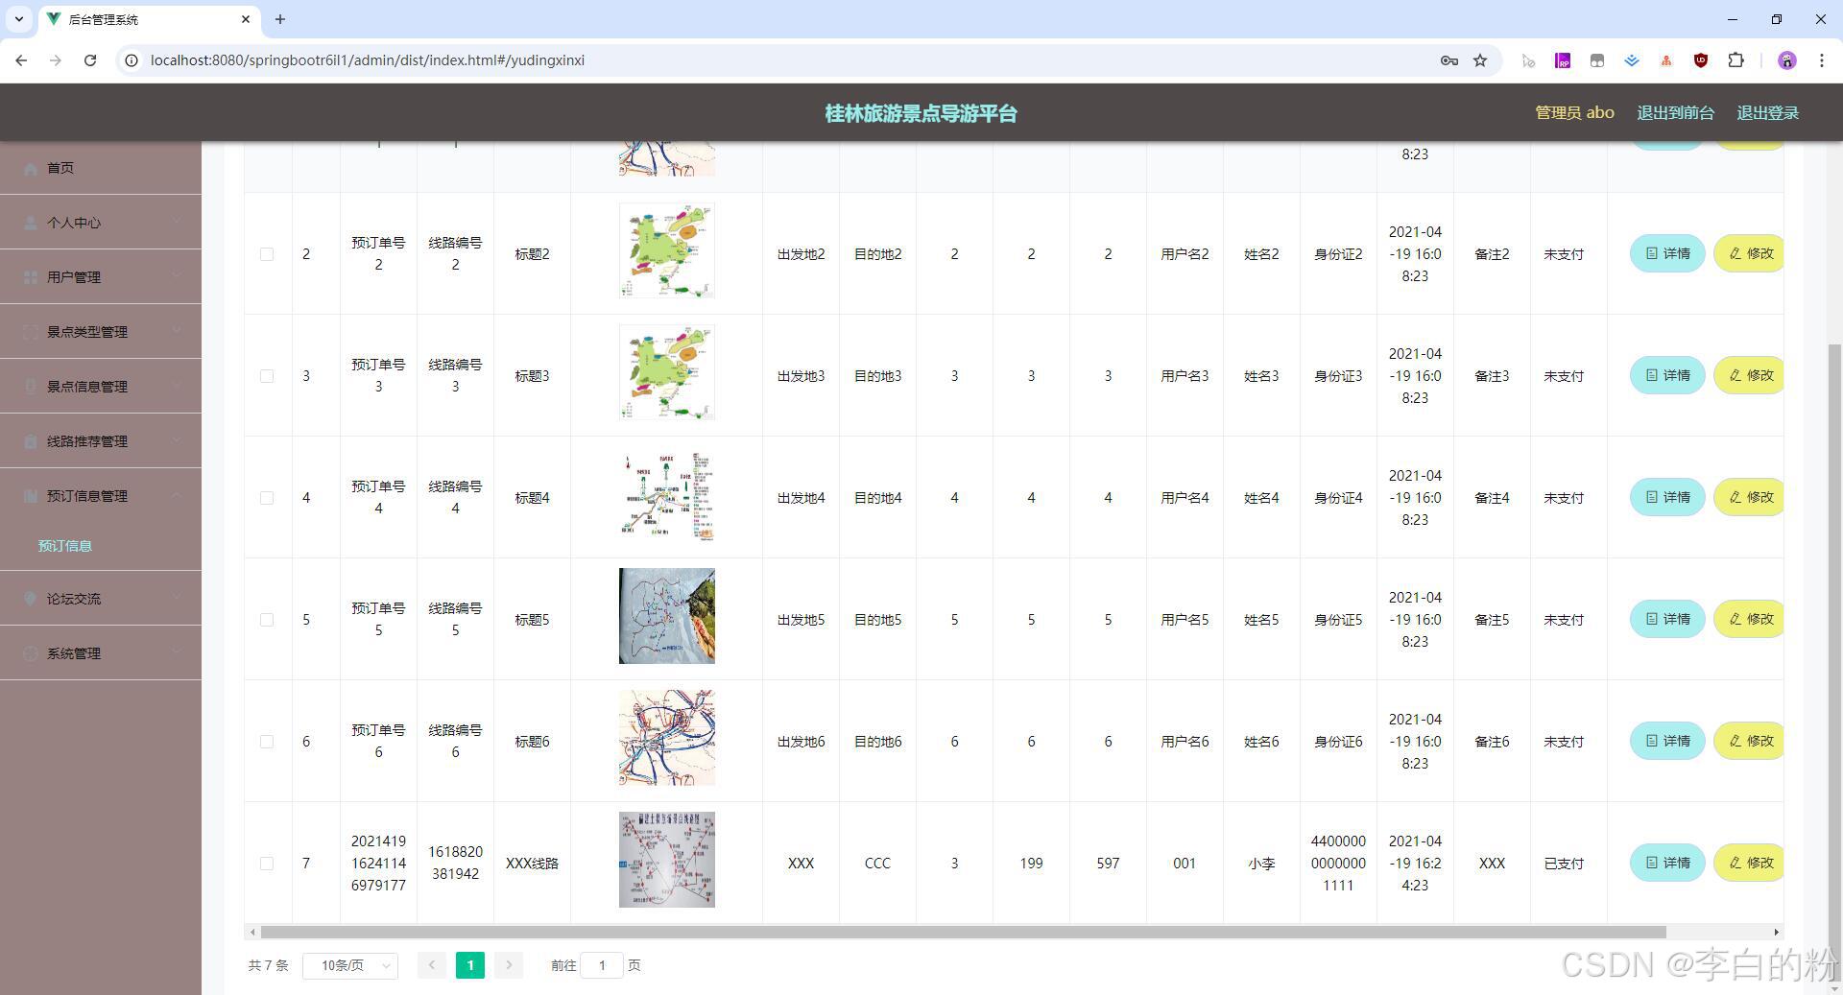Open the Chrome three-dot menu
The height and width of the screenshot is (995, 1843).
click(x=1821, y=60)
